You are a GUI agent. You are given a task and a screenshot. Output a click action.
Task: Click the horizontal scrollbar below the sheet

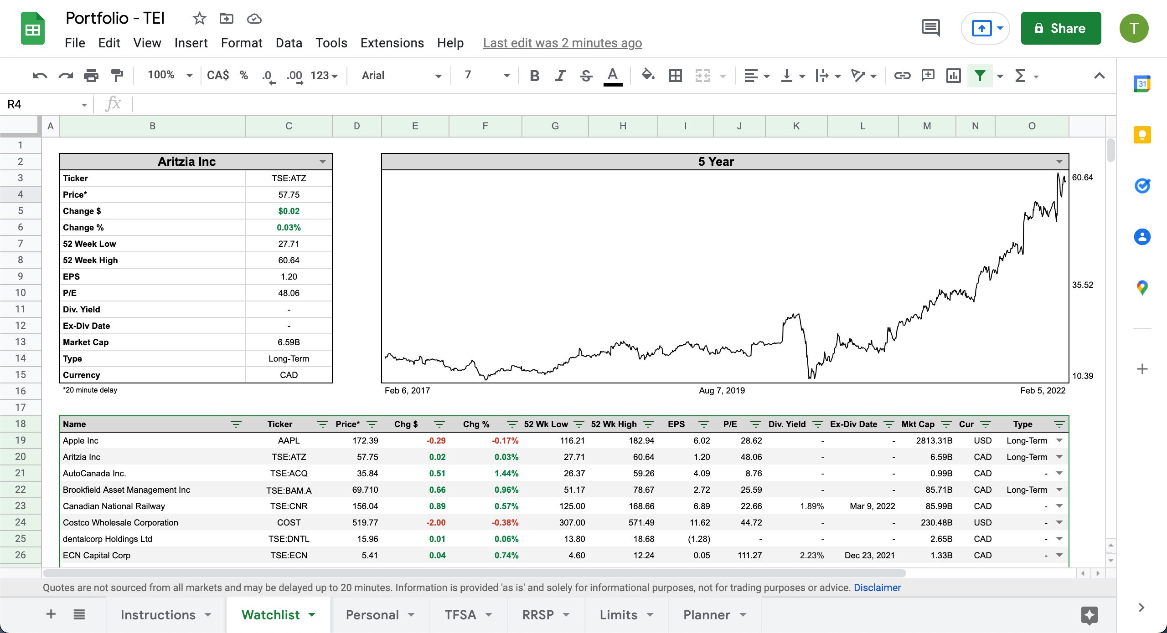pyautogui.click(x=474, y=573)
